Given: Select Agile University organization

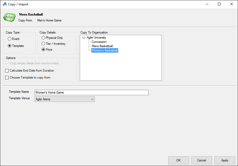Looking at the screenshot, I should (x=96, y=38).
